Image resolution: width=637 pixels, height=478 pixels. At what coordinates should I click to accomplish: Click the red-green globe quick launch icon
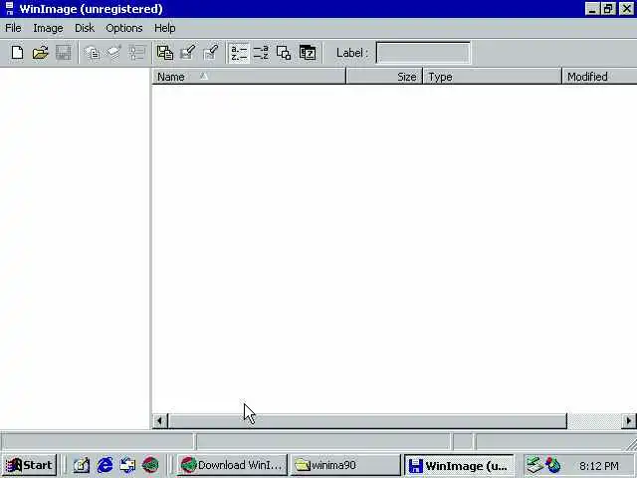(150, 465)
